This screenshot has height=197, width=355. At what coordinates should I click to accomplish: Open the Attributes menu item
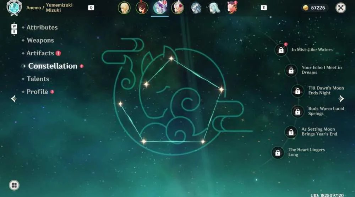pyautogui.click(x=42, y=27)
